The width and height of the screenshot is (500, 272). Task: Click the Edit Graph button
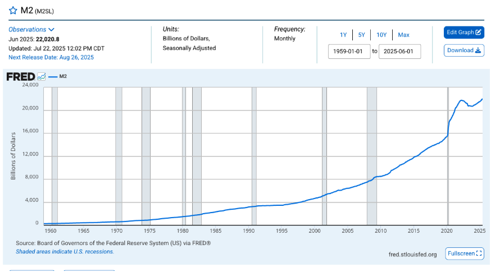click(463, 32)
